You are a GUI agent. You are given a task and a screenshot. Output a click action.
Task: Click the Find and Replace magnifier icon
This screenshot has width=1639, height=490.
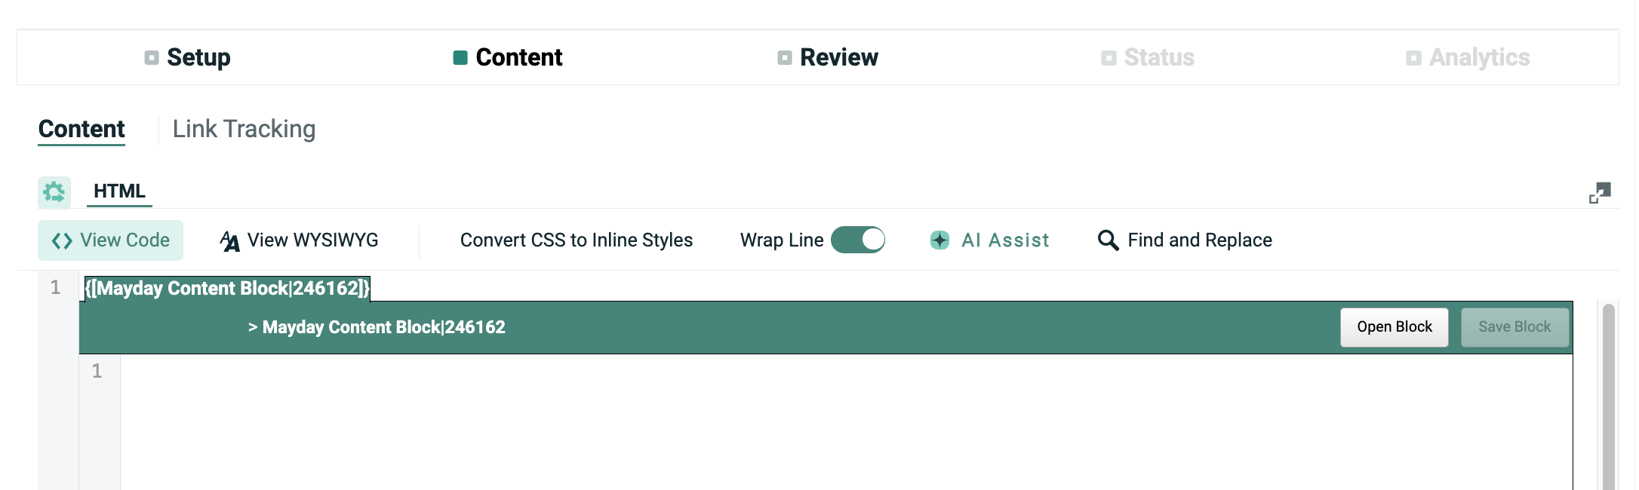click(x=1108, y=240)
